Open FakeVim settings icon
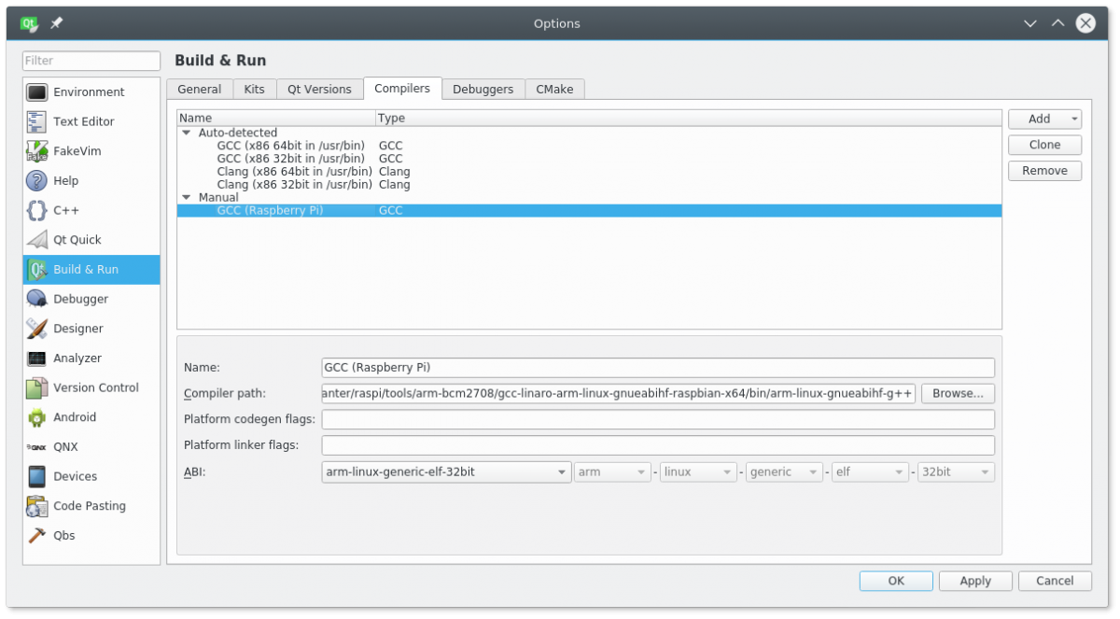1120x619 pixels. pyautogui.click(x=37, y=151)
